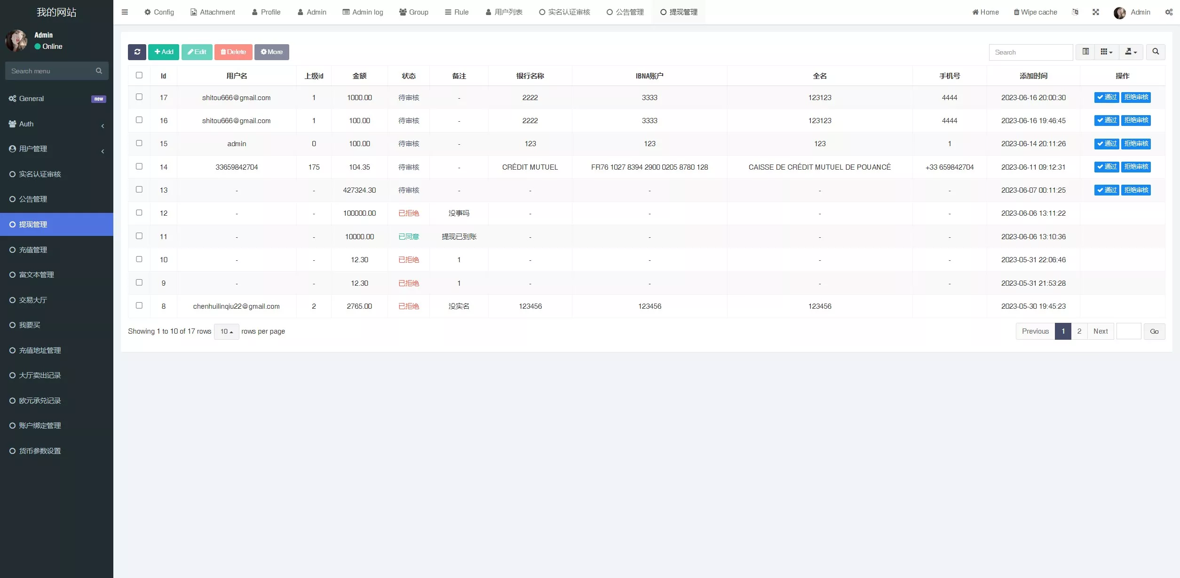Open 充值管理 in the sidebar
This screenshot has height=578, width=1180.
pyautogui.click(x=33, y=250)
